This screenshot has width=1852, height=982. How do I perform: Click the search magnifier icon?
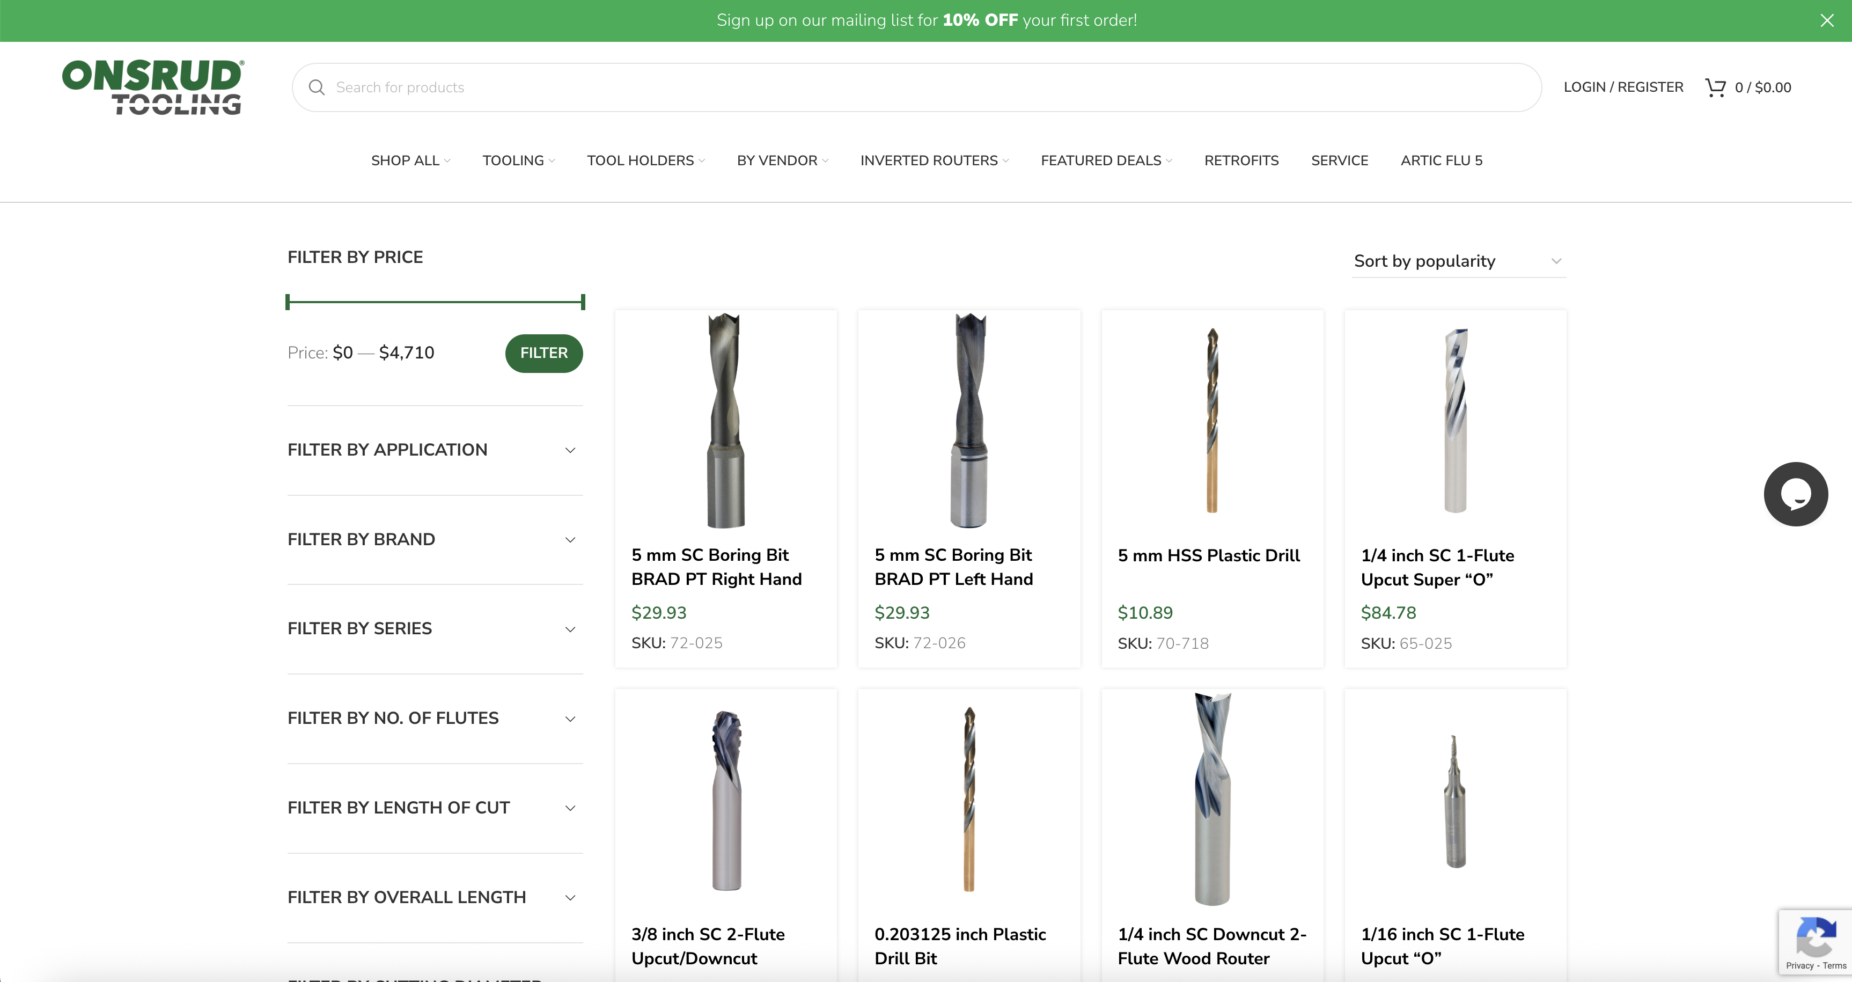317,87
